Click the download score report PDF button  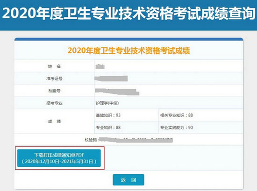(59, 158)
